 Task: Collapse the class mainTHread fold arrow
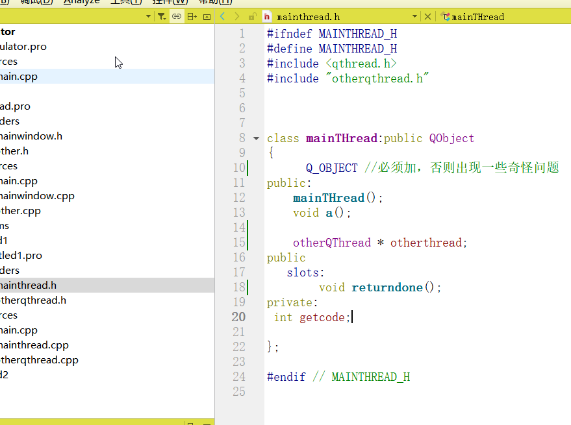[257, 138]
